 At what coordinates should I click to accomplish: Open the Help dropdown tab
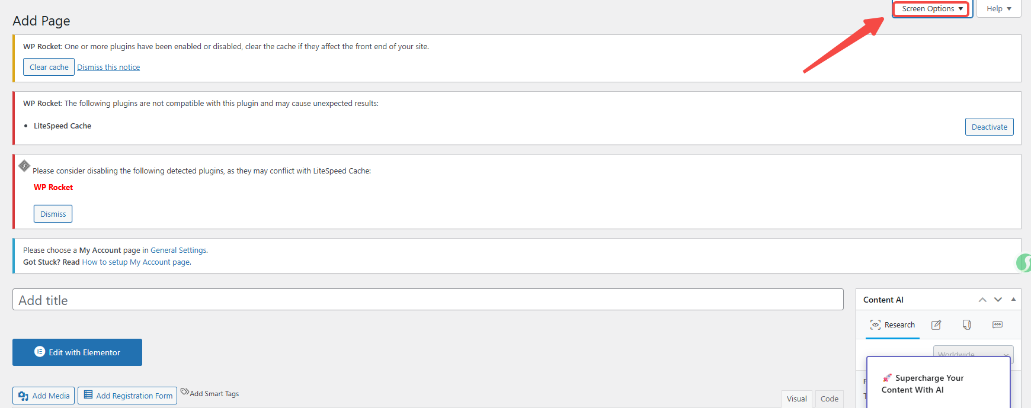point(998,9)
